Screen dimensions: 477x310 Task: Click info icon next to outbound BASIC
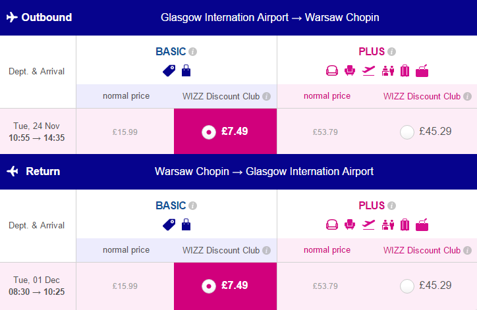192,51
